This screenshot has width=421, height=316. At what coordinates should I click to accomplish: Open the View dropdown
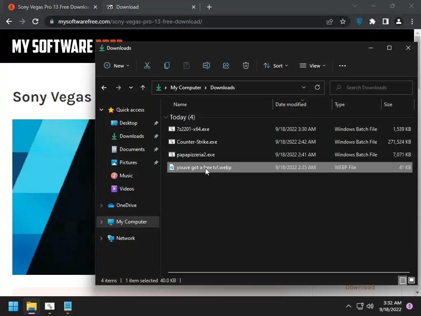click(x=312, y=65)
